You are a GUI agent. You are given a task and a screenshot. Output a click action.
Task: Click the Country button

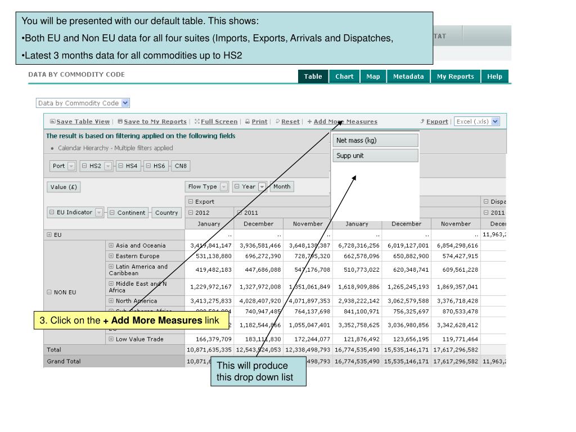[166, 213]
